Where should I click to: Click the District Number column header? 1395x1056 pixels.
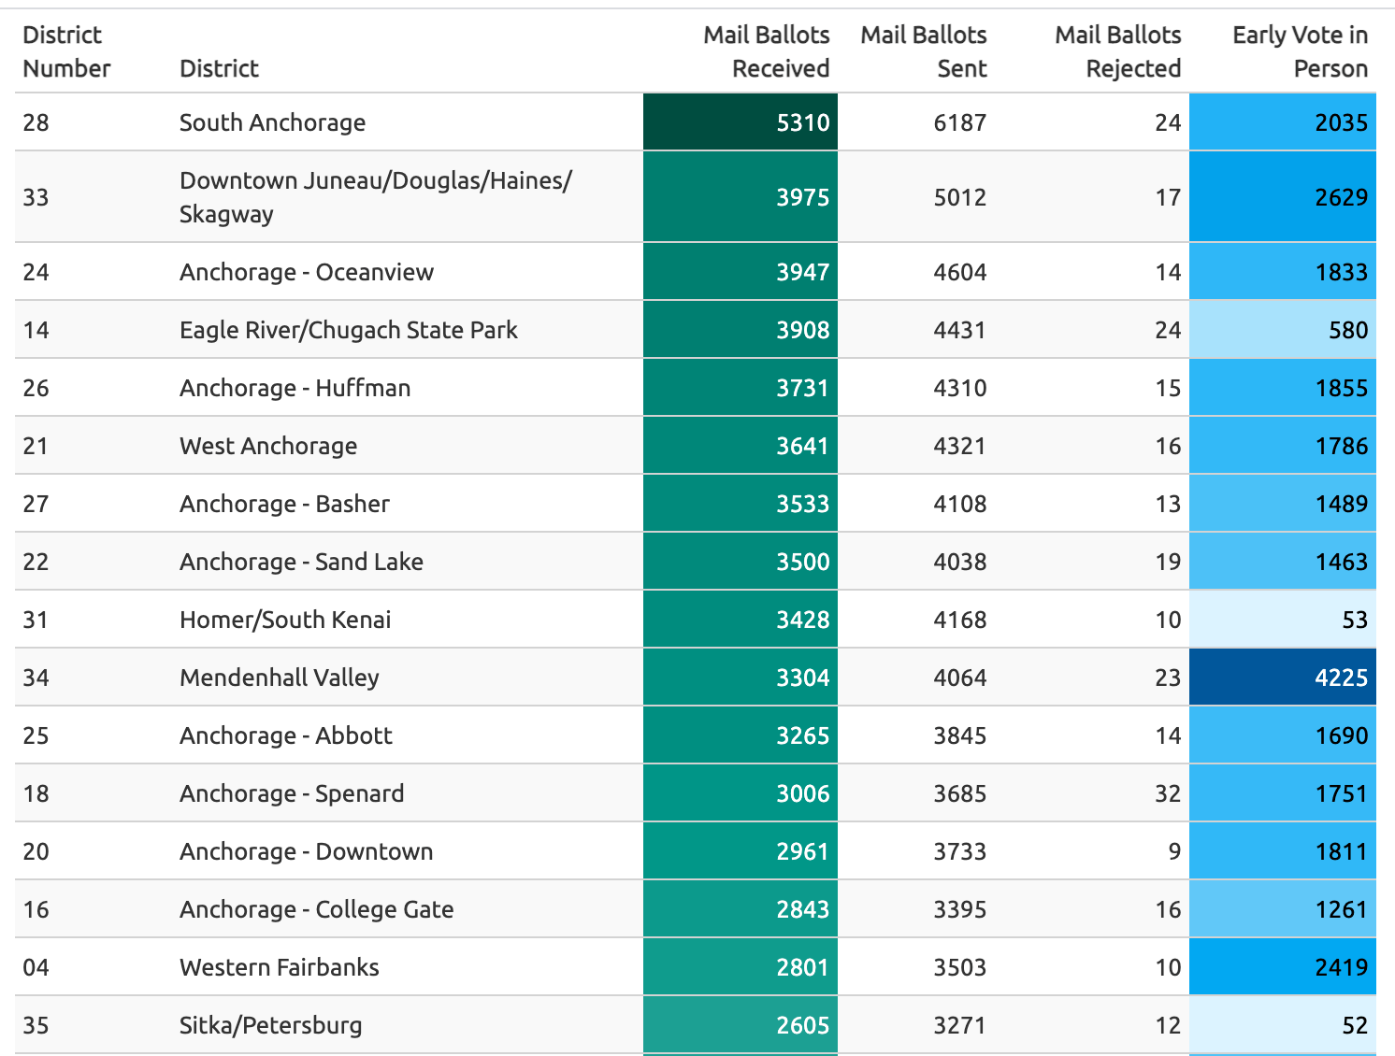click(66, 51)
